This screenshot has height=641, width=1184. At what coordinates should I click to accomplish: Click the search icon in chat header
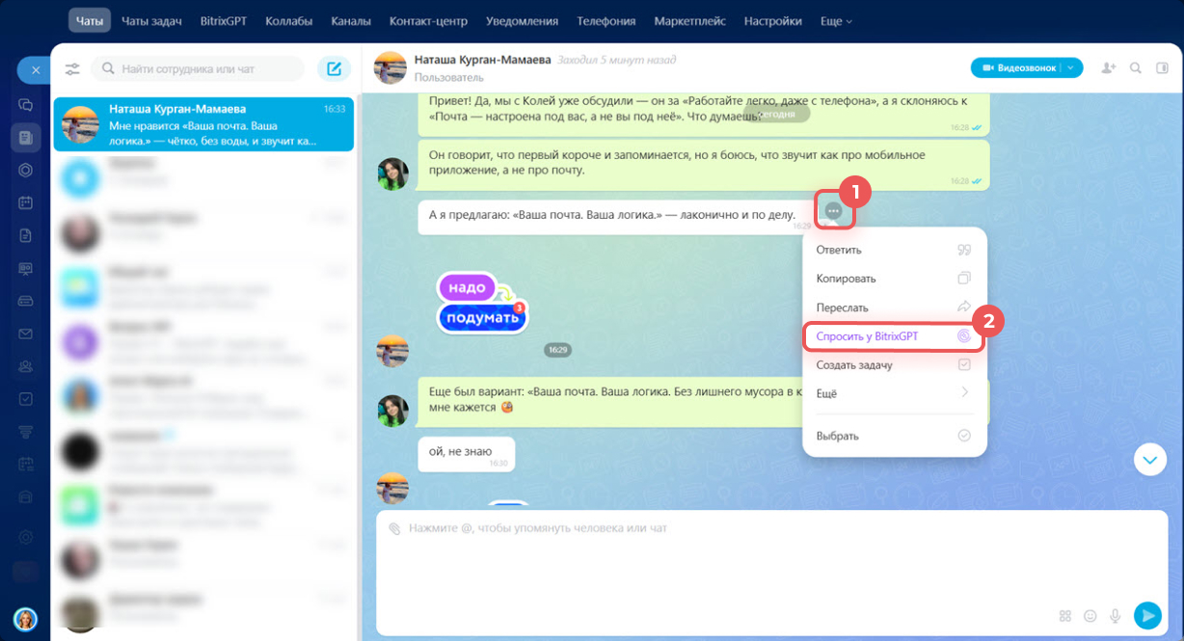tap(1136, 67)
